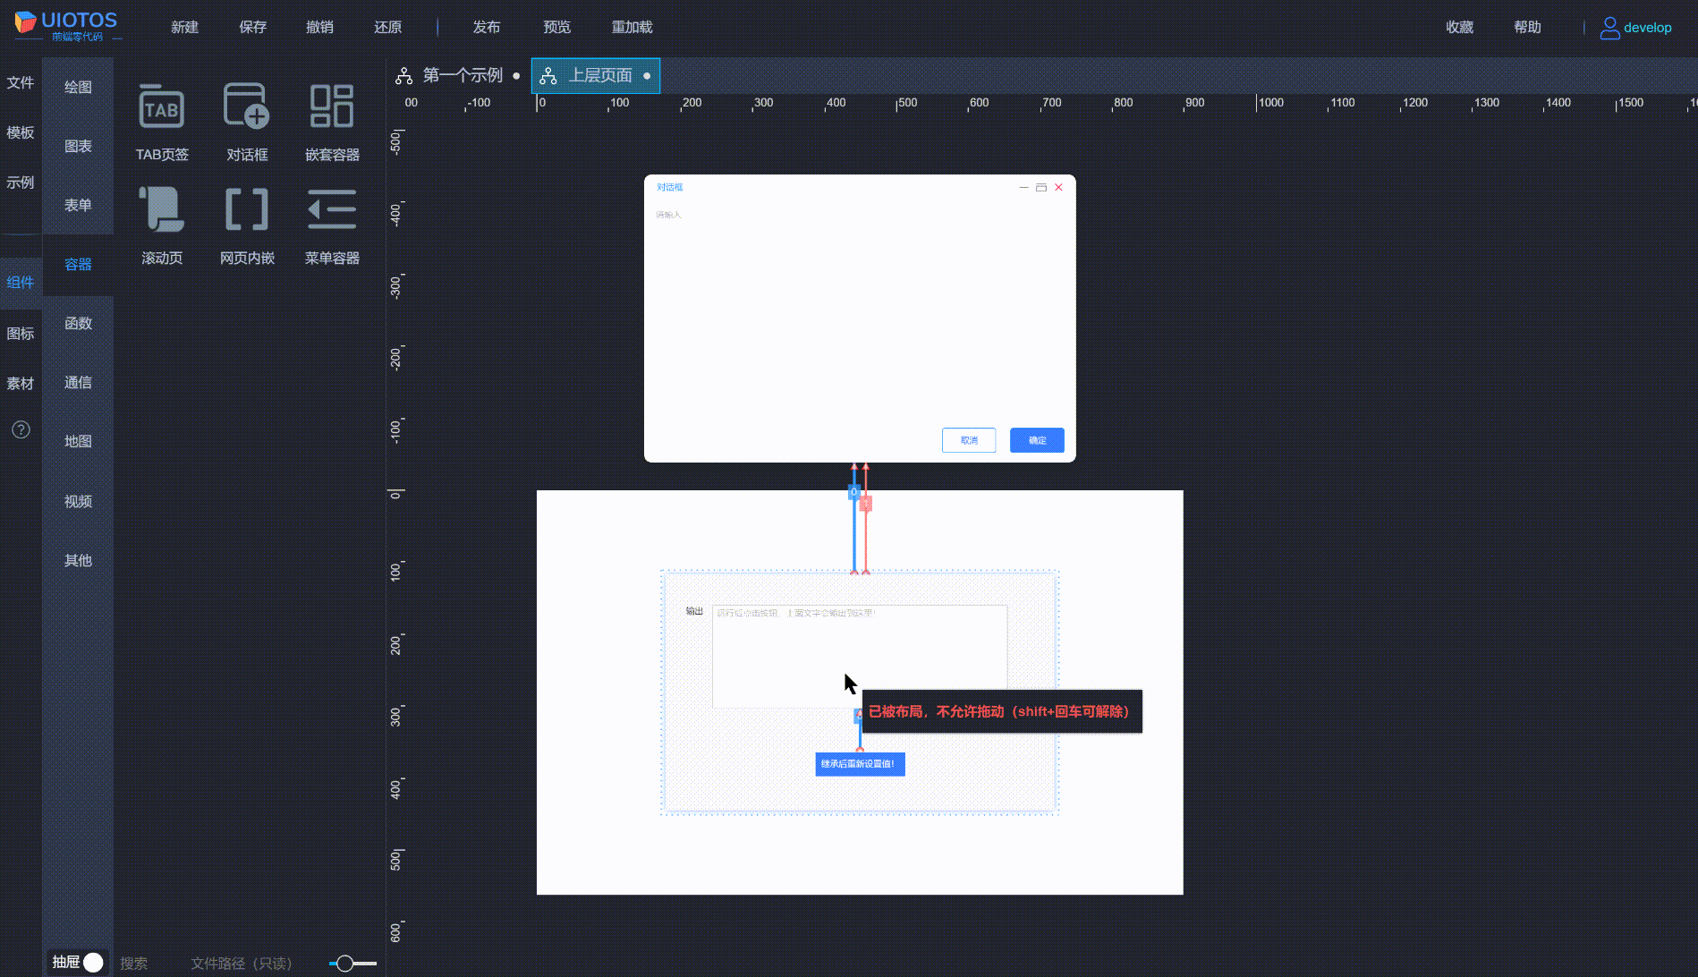Open 预览 preview from the toolbar
The image size is (1698, 977).
pyautogui.click(x=557, y=28)
